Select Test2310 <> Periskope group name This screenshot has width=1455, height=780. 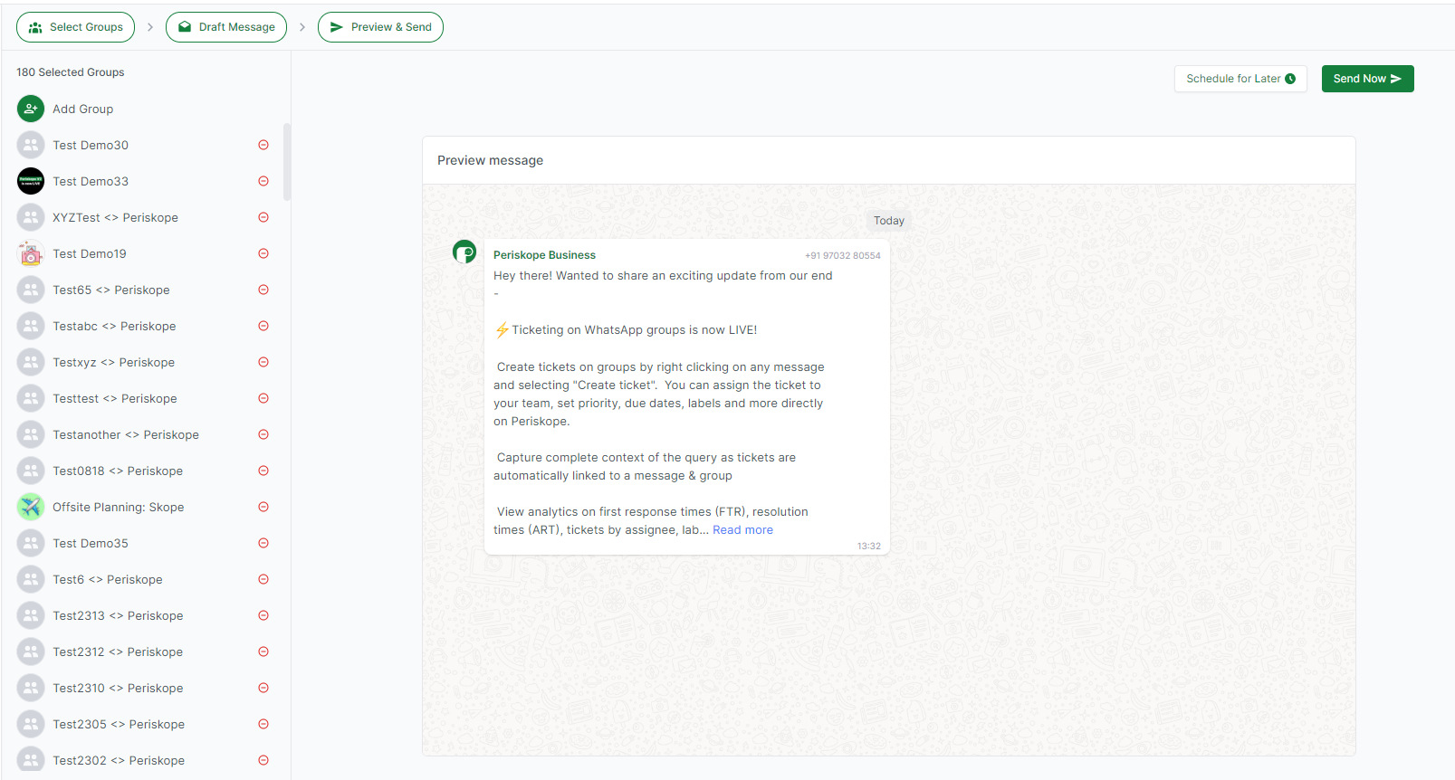[118, 688]
